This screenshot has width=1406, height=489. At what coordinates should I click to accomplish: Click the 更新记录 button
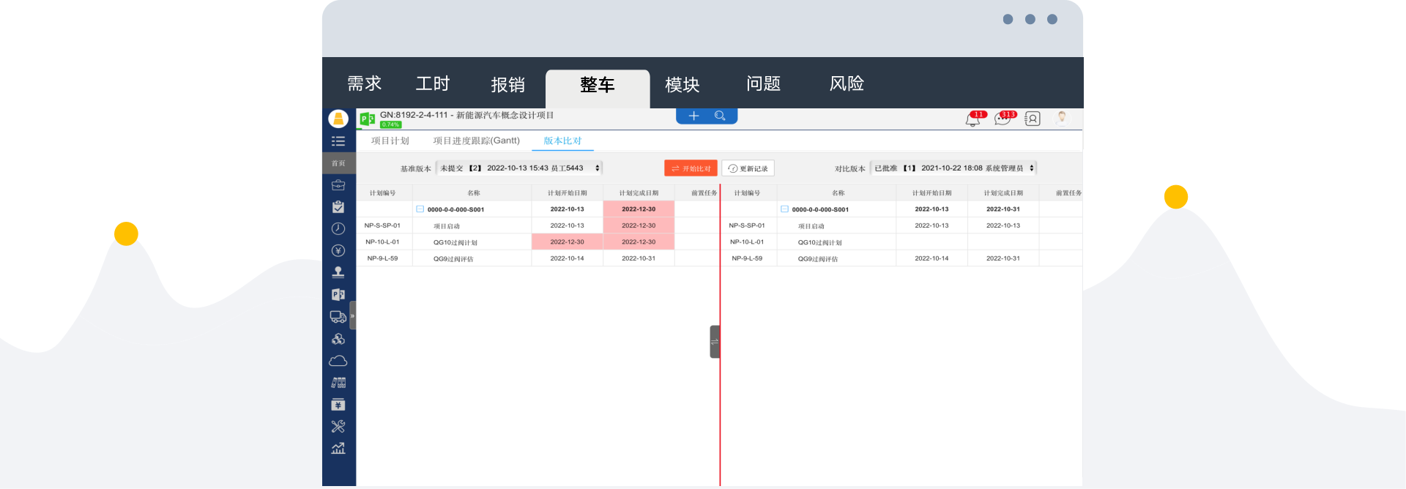[x=748, y=168]
